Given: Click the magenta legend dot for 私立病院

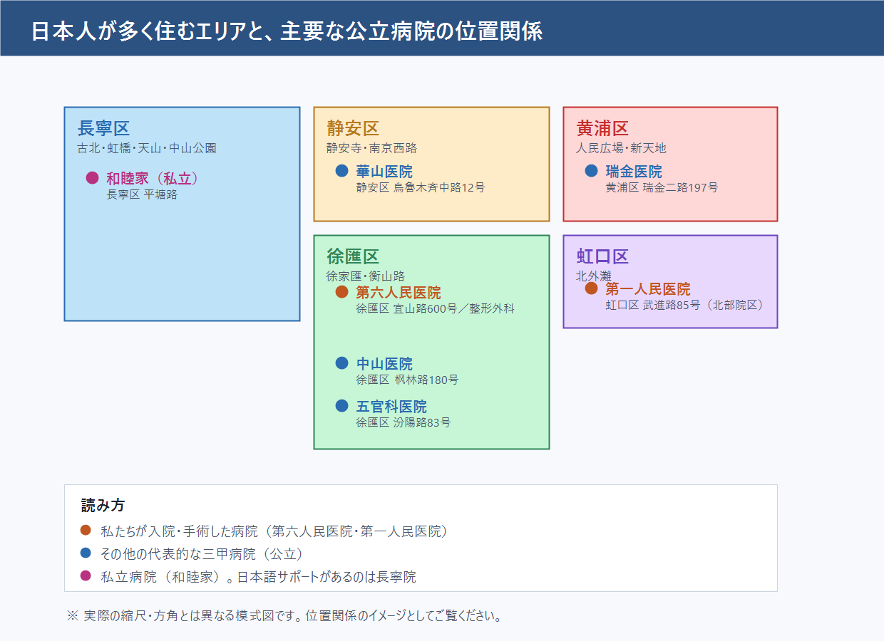Looking at the screenshot, I should tap(86, 575).
